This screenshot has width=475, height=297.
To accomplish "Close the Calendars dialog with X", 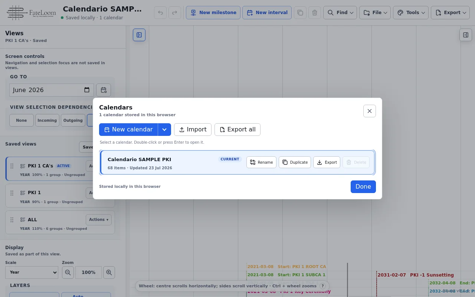I will click(370, 111).
